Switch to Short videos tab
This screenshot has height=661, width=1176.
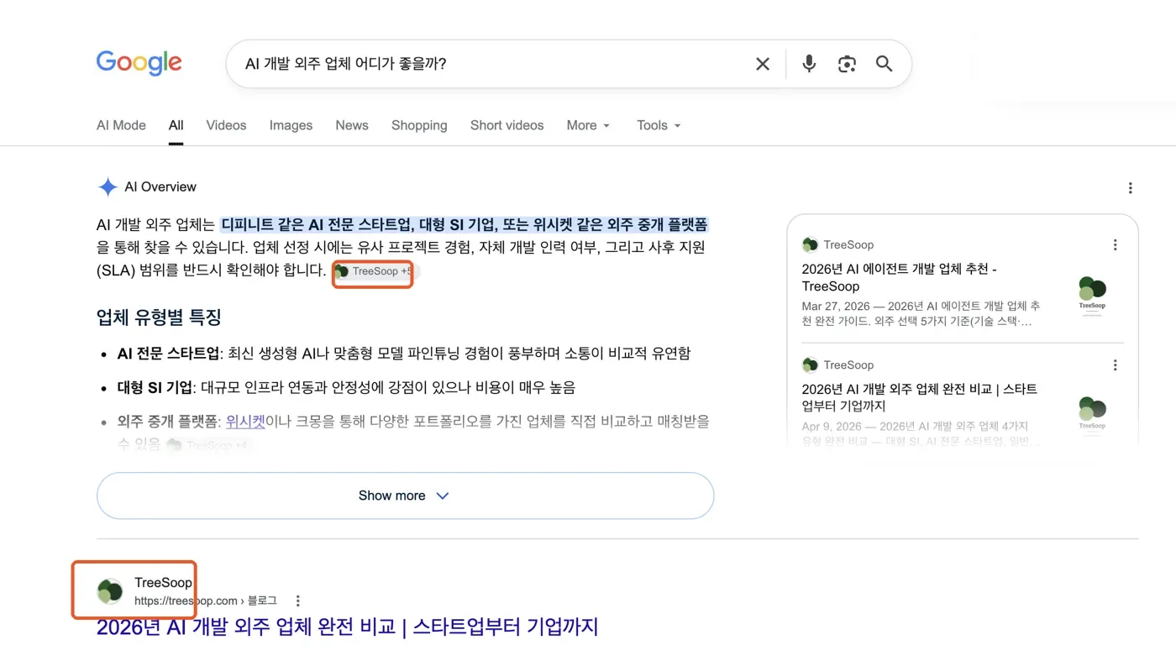(x=507, y=125)
